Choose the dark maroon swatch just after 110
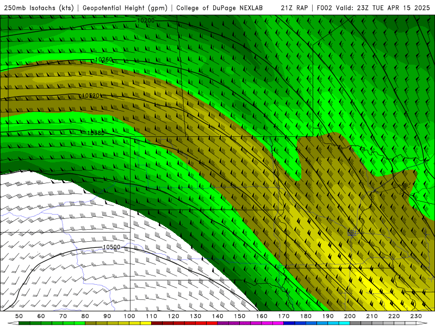Viewport: 435px width, 326px height. coord(157,323)
